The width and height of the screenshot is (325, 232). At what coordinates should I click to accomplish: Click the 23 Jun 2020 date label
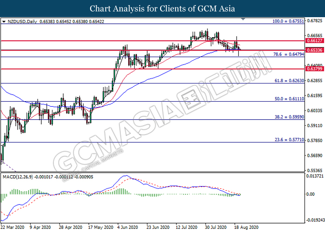(158, 227)
